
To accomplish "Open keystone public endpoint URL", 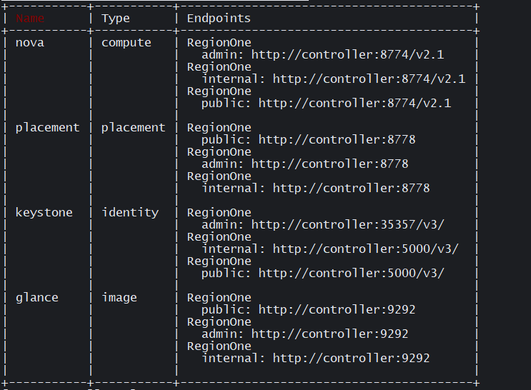I will tap(351, 274).
